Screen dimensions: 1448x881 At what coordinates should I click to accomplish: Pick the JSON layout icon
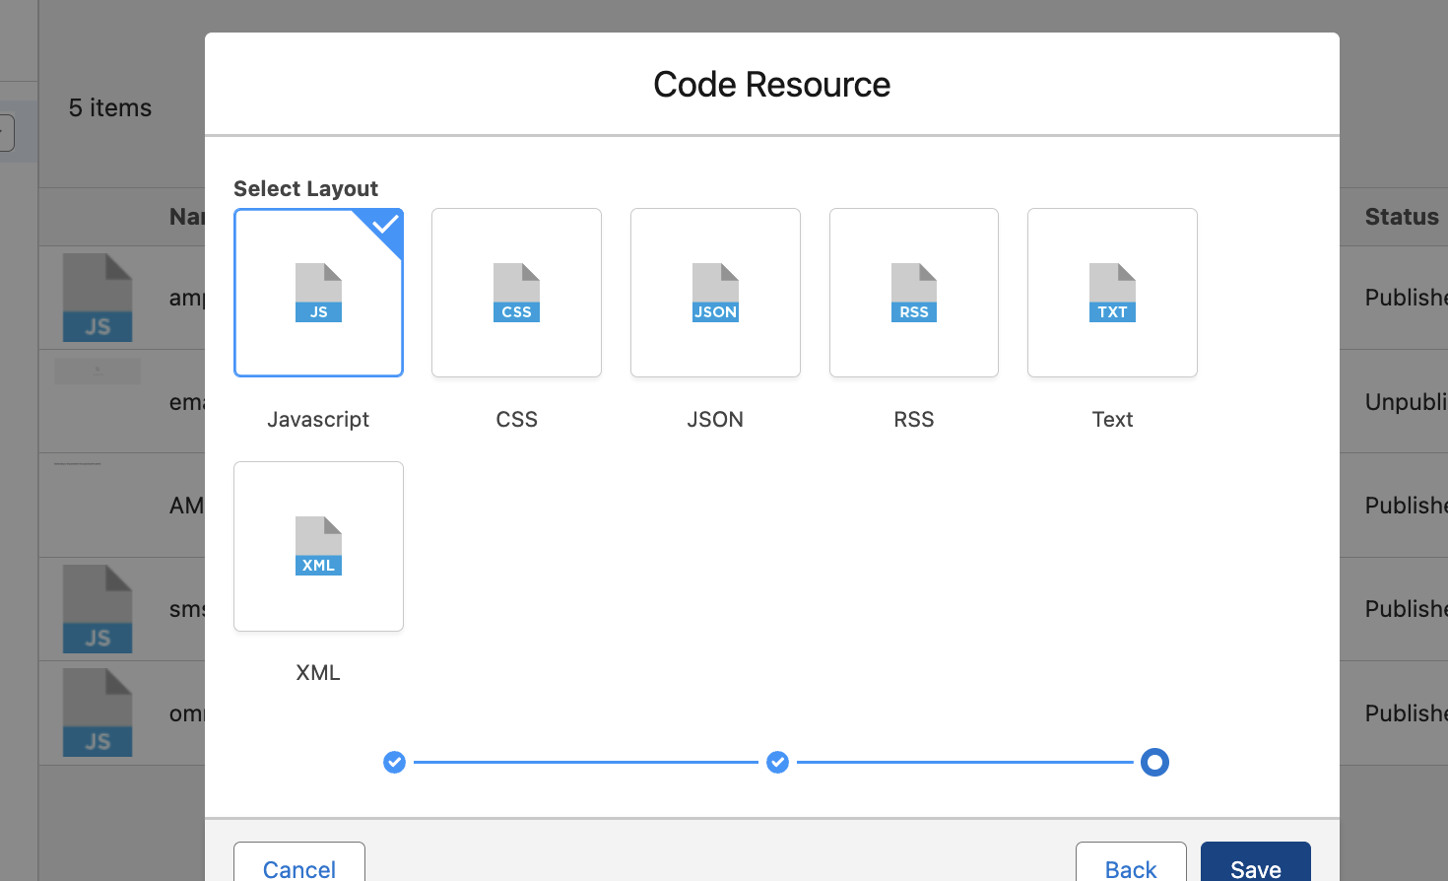(x=715, y=293)
